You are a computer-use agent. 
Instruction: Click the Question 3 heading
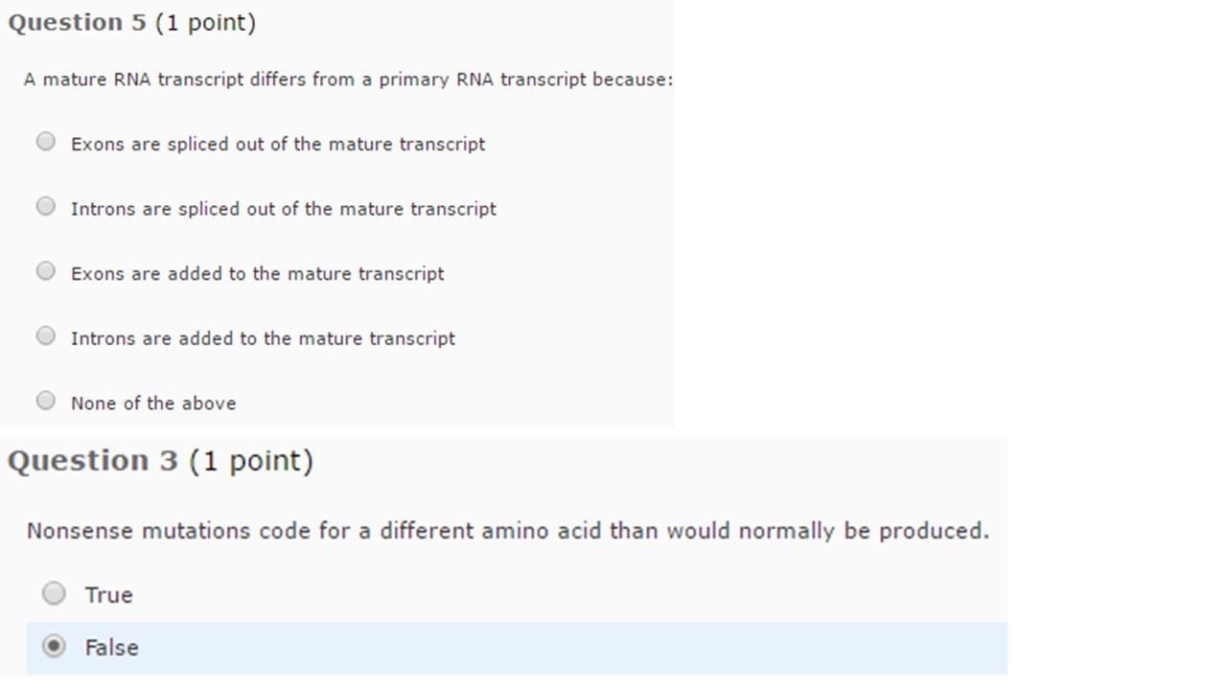click(x=93, y=461)
